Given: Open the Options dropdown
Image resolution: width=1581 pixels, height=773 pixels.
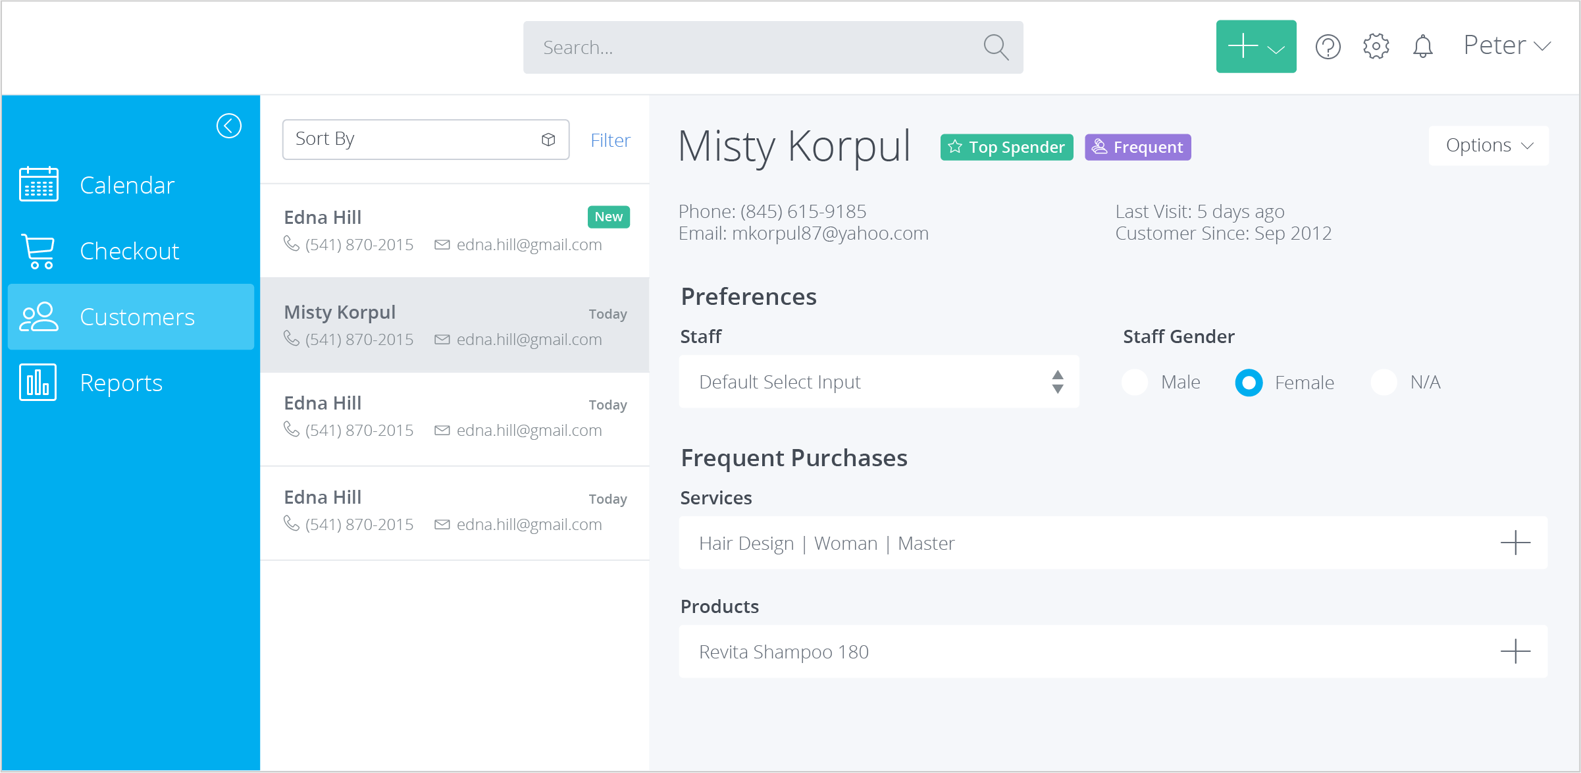Looking at the screenshot, I should (1489, 145).
